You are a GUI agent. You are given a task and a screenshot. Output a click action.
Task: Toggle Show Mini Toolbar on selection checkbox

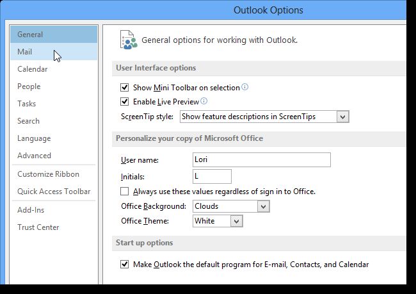coord(125,88)
